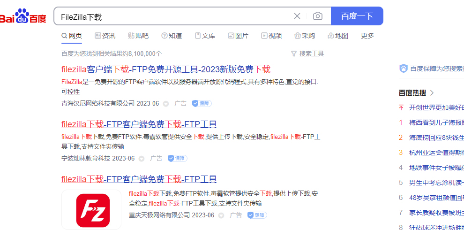Viewport: 464px width, 230px height.
Task: Click 广告 label on 重庆天极 result
Action: tap(236, 215)
